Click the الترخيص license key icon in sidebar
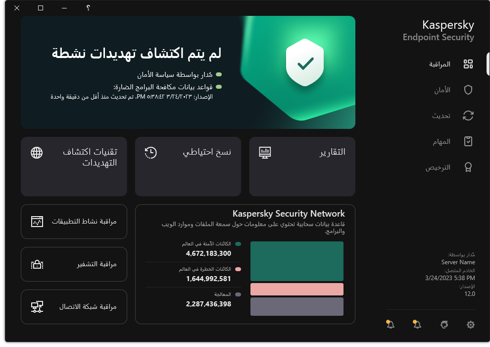The height and width of the screenshot is (347, 490). tap(467, 167)
